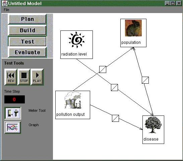
Task: Start the simulation with PLAY button
Action: pyautogui.click(x=37, y=77)
